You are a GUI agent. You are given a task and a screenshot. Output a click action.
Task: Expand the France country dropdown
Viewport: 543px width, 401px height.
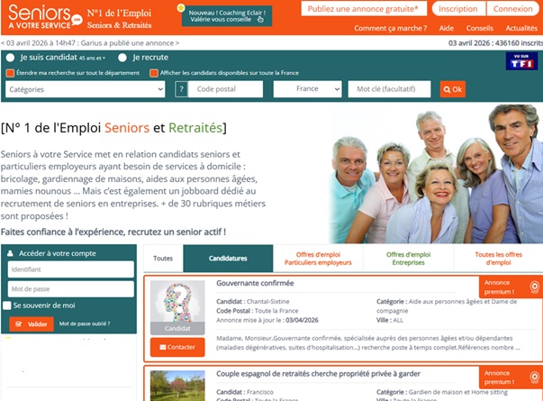(x=307, y=89)
